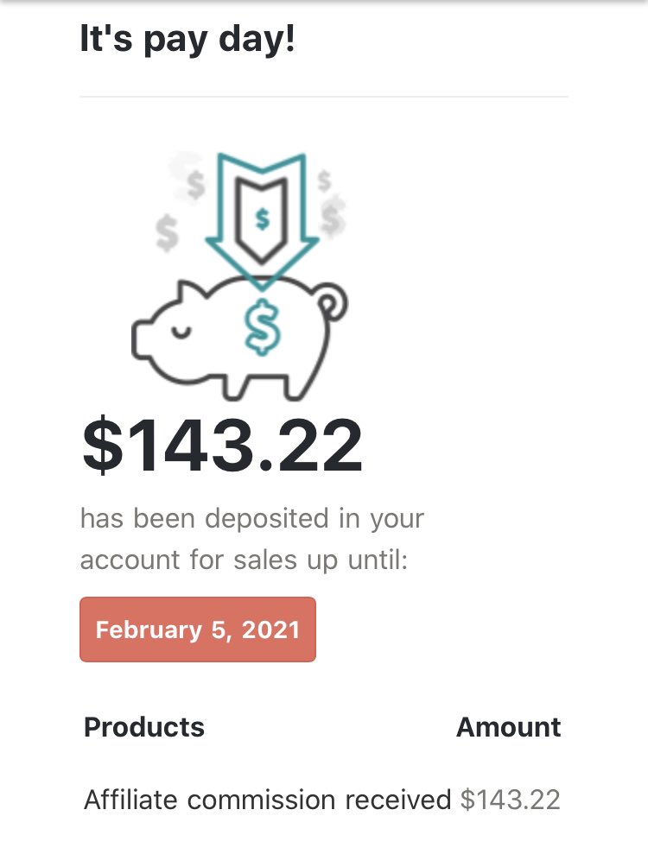Click the gray dollar sign left of the arrow
The image size is (648, 854).
pyautogui.click(x=167, y=232)
